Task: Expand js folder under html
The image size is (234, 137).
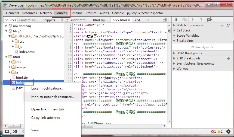Action: pyautogui.click(x=10, y=72)
